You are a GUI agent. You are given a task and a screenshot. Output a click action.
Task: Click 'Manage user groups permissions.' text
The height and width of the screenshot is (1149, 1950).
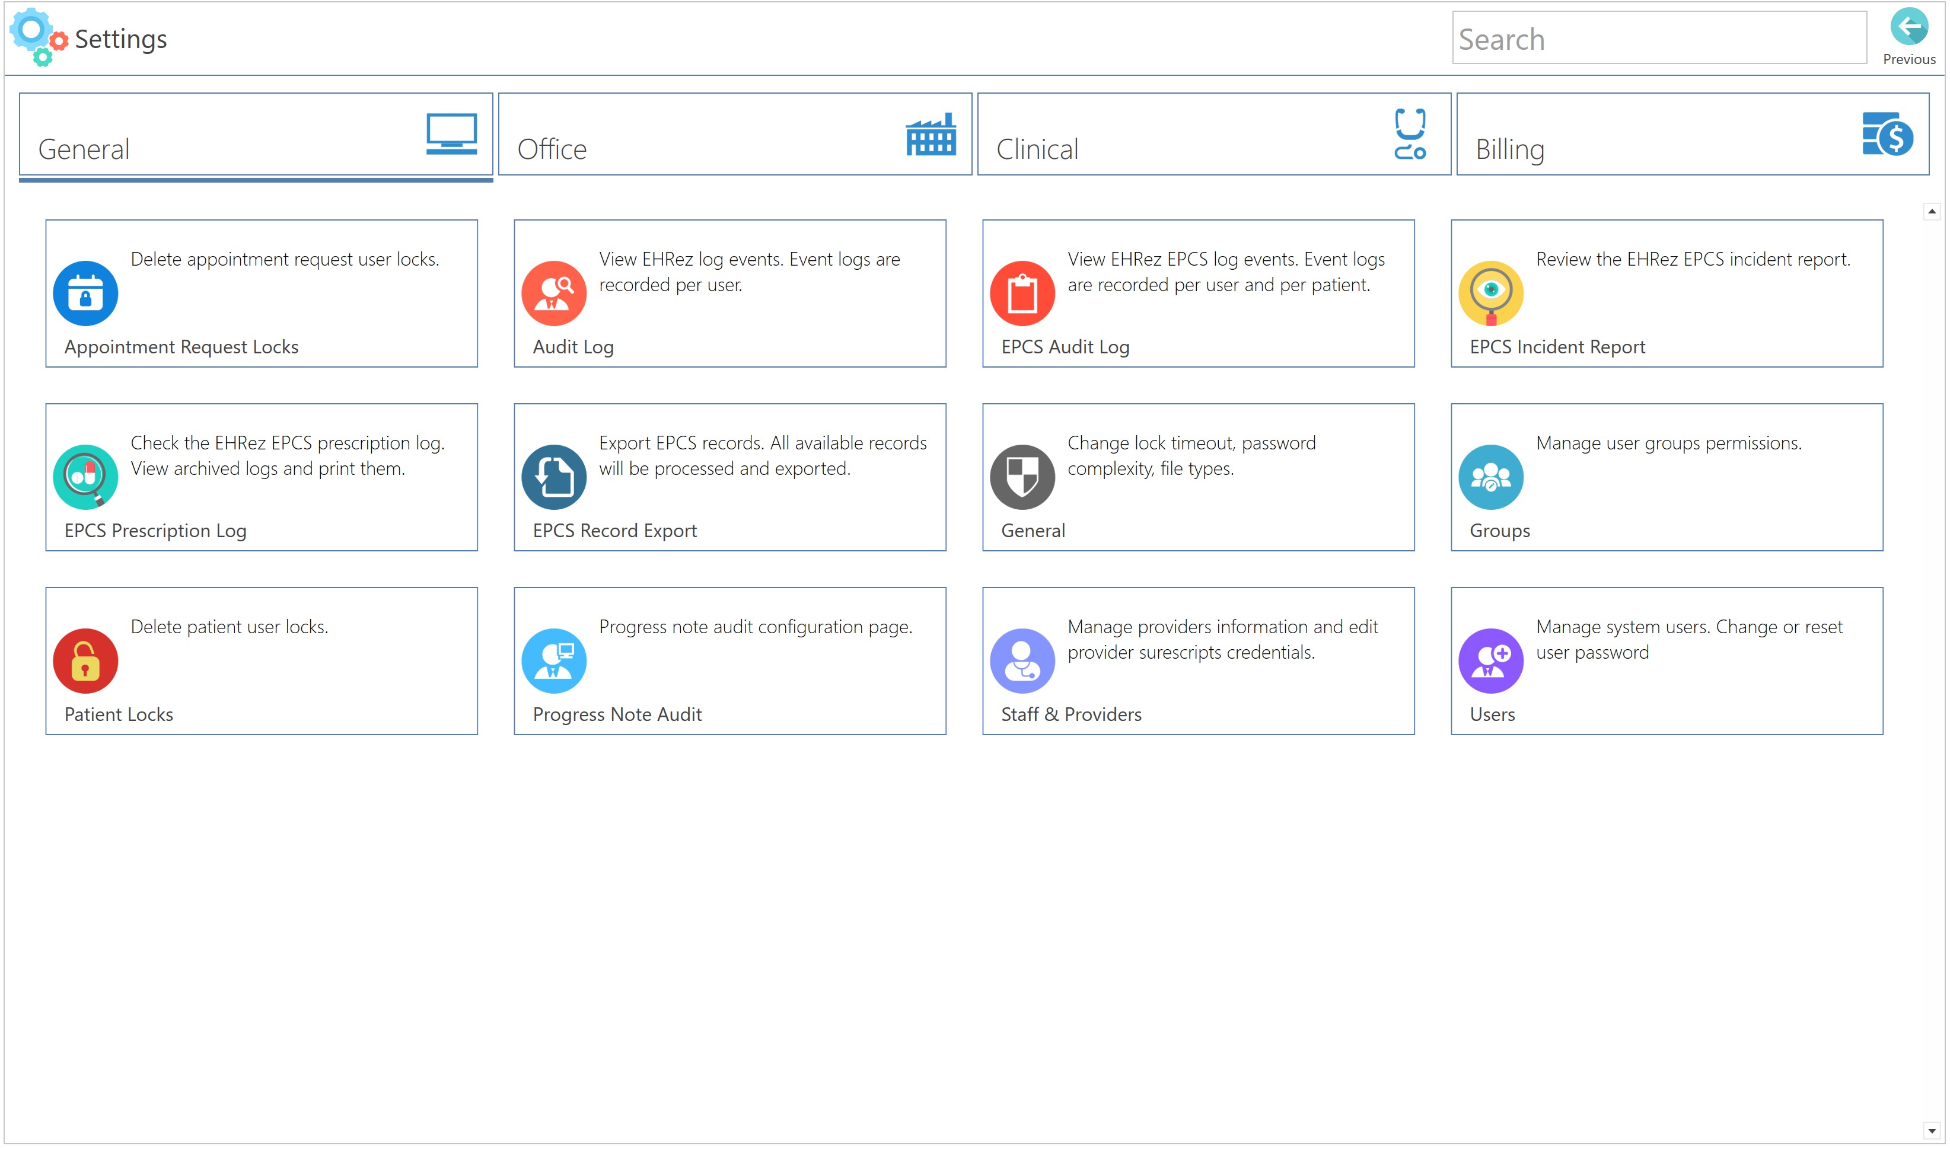[1669, 443]
